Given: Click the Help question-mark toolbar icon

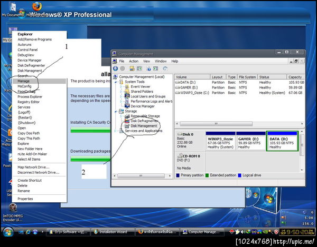Looking at the screenshot, I should (149, 68).
